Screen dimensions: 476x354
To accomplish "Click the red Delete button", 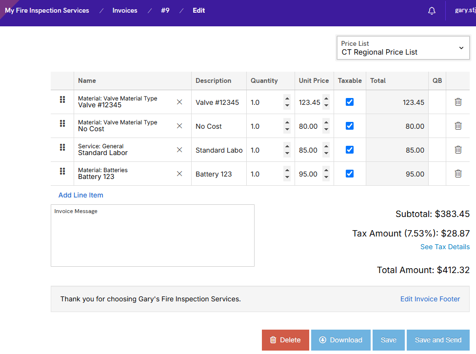I will 285,340.
